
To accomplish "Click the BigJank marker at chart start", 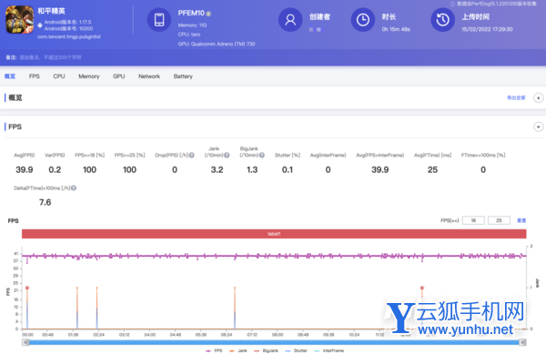I will click(x=27, y=288).
